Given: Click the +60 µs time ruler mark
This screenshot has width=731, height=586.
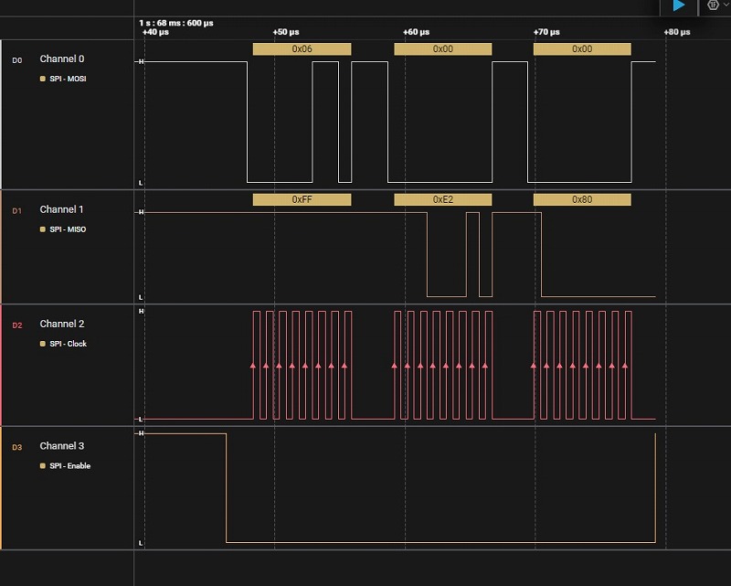Looking at the screenshot, I should click(417, 32).
